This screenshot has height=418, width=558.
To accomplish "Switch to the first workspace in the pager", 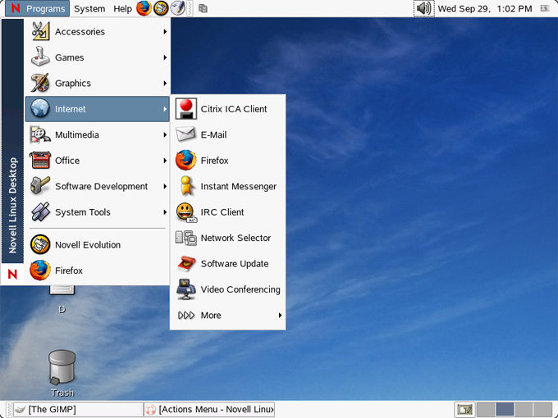I will click(x=486, y=410).
